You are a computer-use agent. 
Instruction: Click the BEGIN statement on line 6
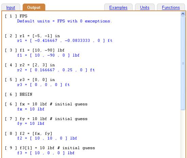click(x=26, y=94)
